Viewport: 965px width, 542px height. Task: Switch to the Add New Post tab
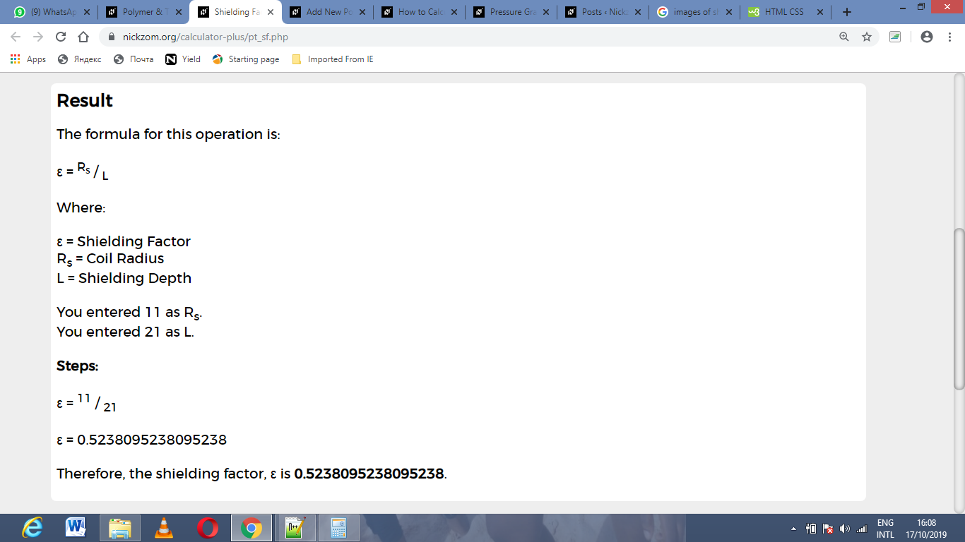[327, 12]
